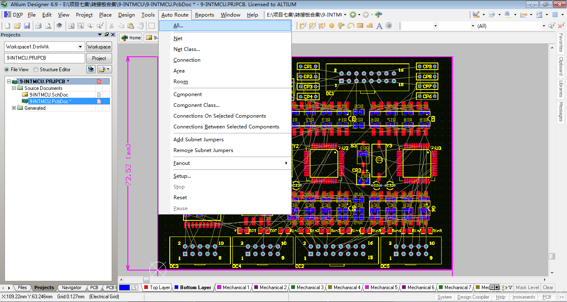
Task: Click the Open document folder icon
Action: (x=17, y=26)
